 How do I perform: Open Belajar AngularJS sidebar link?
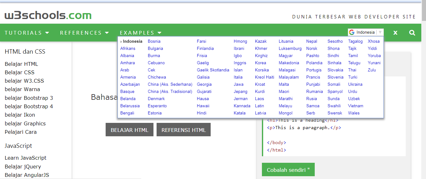[27, 175]
